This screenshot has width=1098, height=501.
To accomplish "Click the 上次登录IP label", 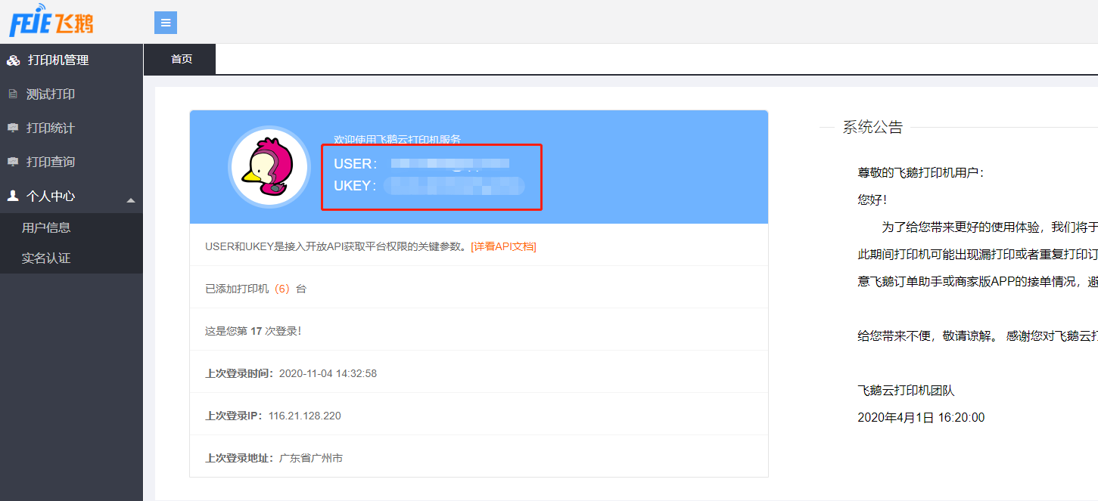I will pyautogui.click(x=235, y=416).
